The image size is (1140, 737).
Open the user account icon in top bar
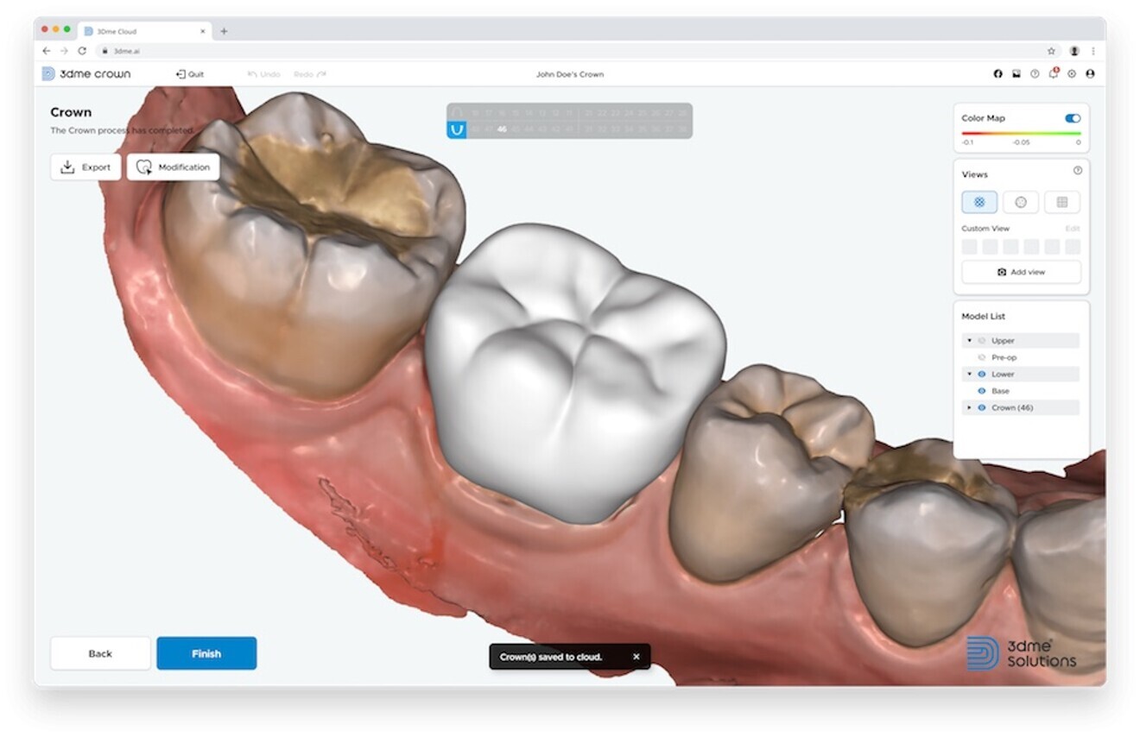point(1090,73)
